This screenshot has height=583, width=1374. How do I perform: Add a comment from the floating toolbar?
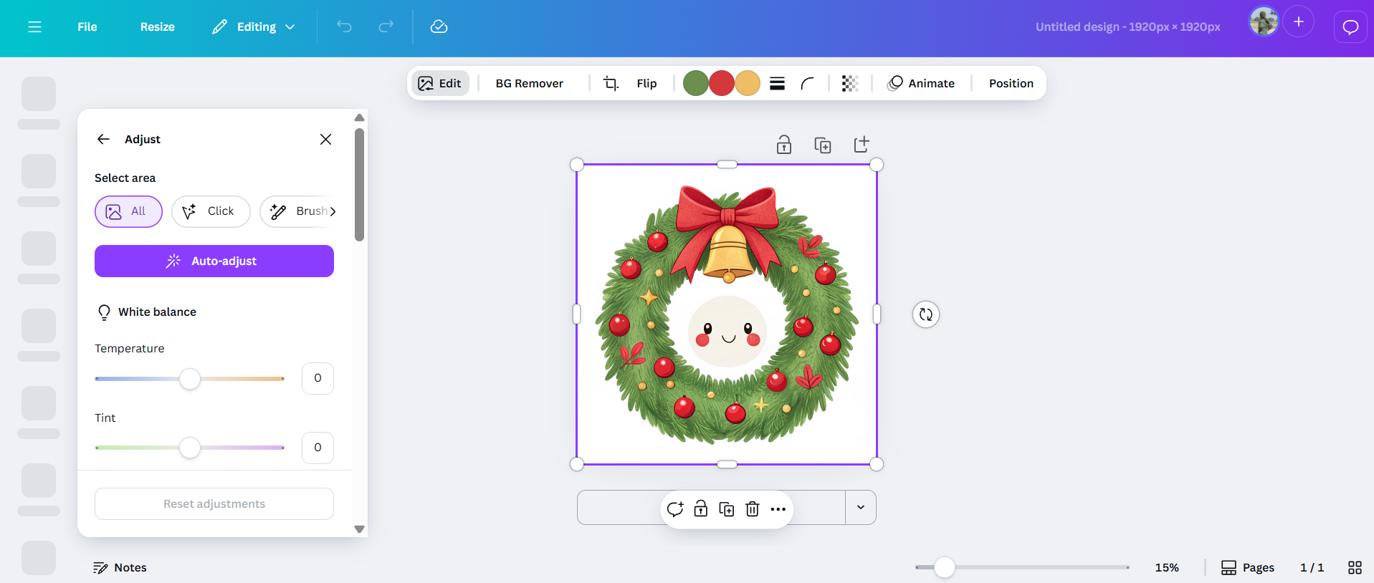(675, 509)
